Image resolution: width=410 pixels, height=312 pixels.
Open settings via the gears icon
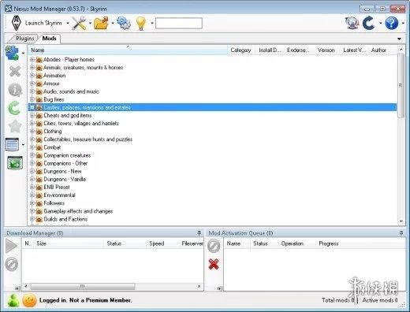[x=124, y=23]
